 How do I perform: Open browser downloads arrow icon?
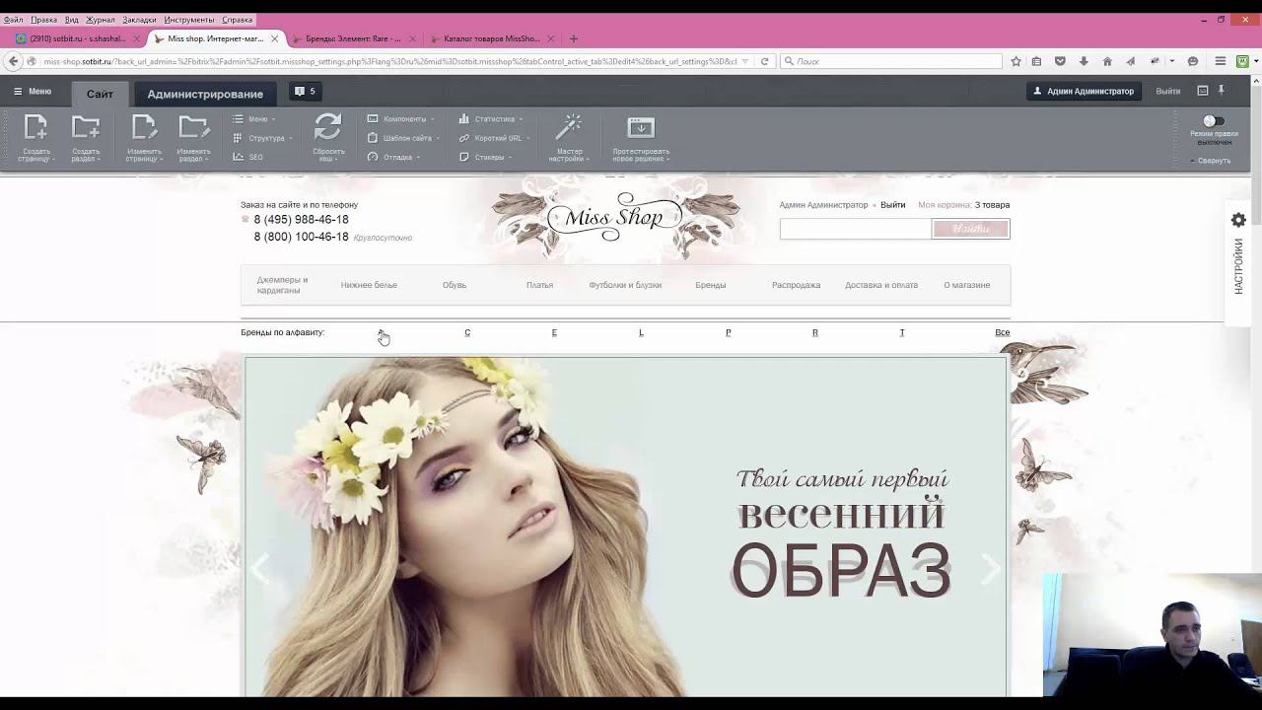click(x=1084, y=61)
